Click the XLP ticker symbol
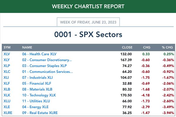 point(7,66)
